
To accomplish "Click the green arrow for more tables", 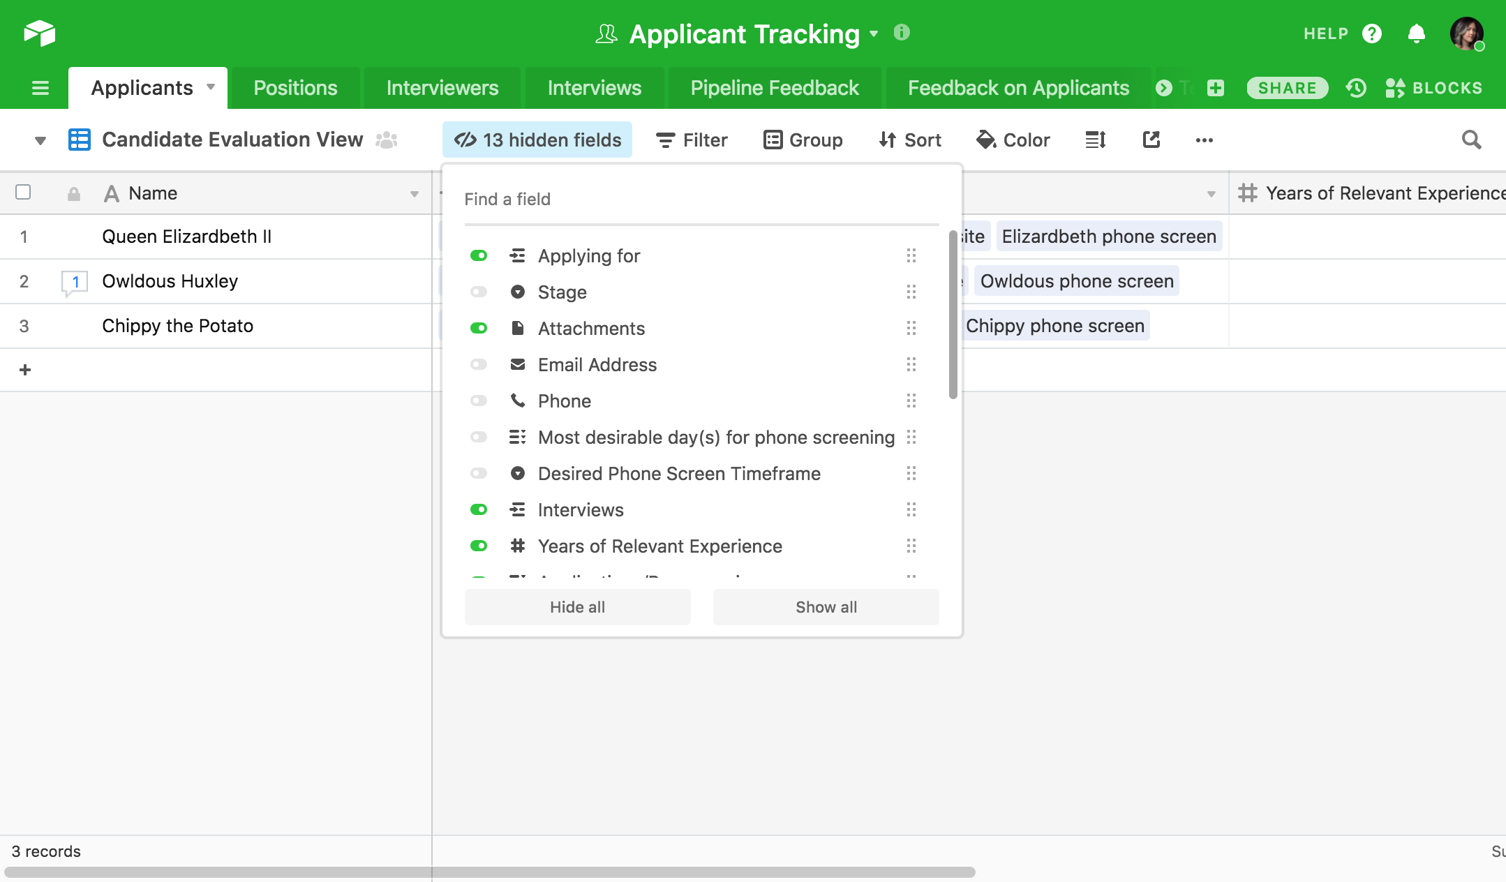I will pos(1164,88).
